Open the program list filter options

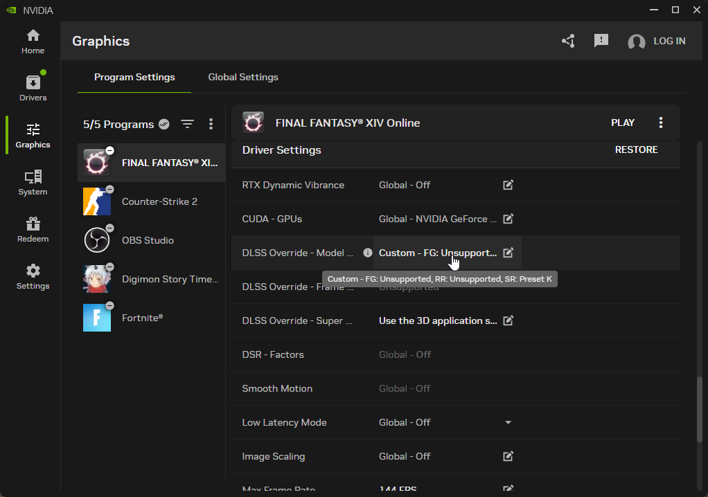coord(187,125)
